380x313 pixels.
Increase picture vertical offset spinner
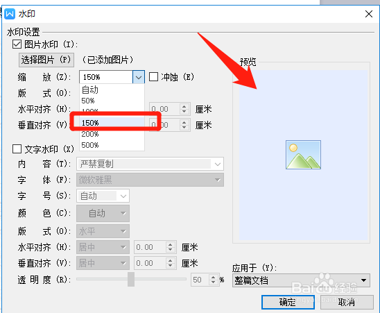pos(184,123)
